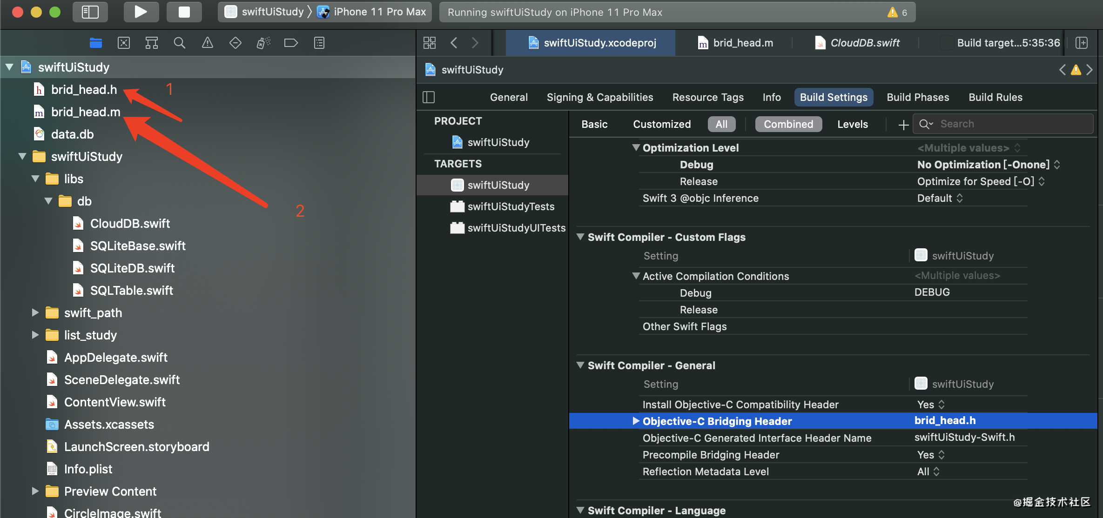1103x518 pixels.
Task: Change Reflection Metadata Level value
Action: [928, 472]
